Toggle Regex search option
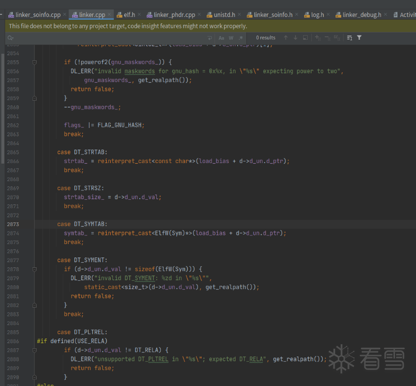The height and width of the screenshot is (386, 416). (x=240, y=38)
